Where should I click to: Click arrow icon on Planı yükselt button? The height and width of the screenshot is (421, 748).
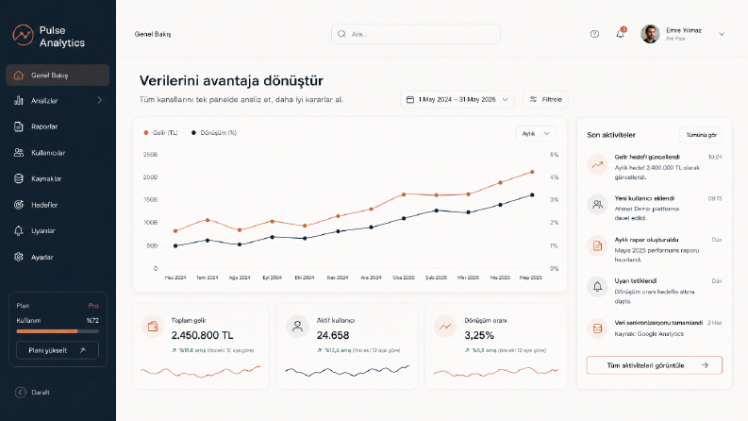(82, 350)
